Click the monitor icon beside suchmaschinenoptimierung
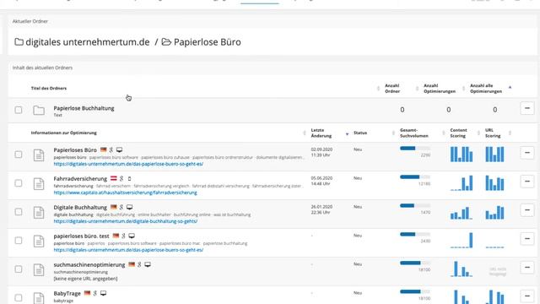Image resolution: width=540 pixels, height=304 pixels. 148,264
